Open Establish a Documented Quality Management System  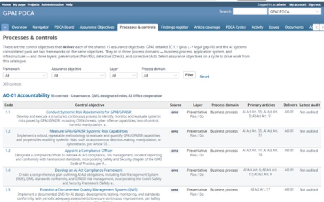coord(89,190)
